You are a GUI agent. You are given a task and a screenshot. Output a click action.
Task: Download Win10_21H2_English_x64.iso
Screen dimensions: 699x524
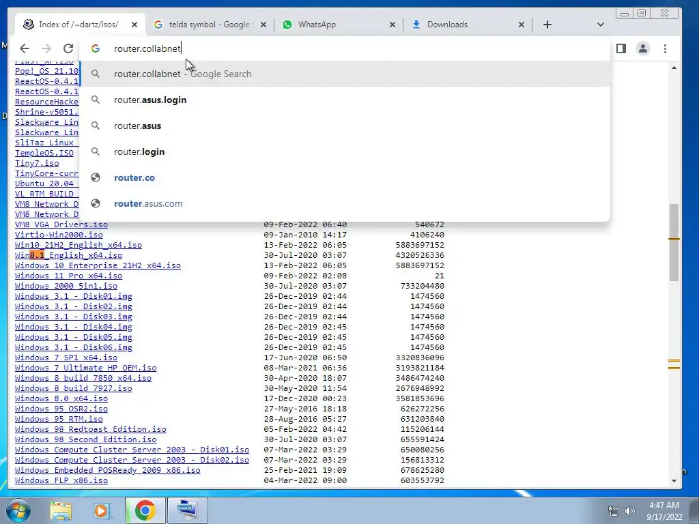pos(79,245)
